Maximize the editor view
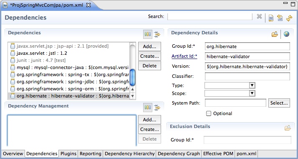 pos(293,4)
